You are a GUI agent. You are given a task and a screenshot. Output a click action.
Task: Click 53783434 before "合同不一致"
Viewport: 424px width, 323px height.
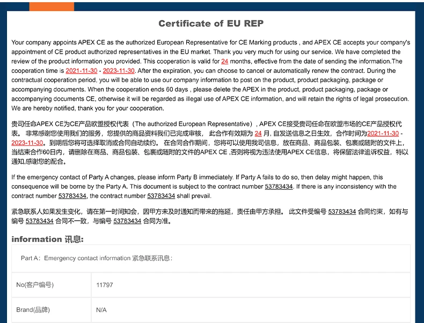40,221
